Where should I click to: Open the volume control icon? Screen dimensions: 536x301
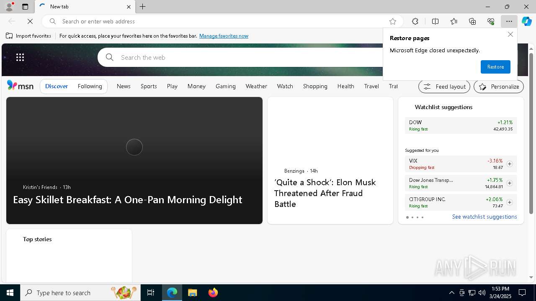click(482, 293)
